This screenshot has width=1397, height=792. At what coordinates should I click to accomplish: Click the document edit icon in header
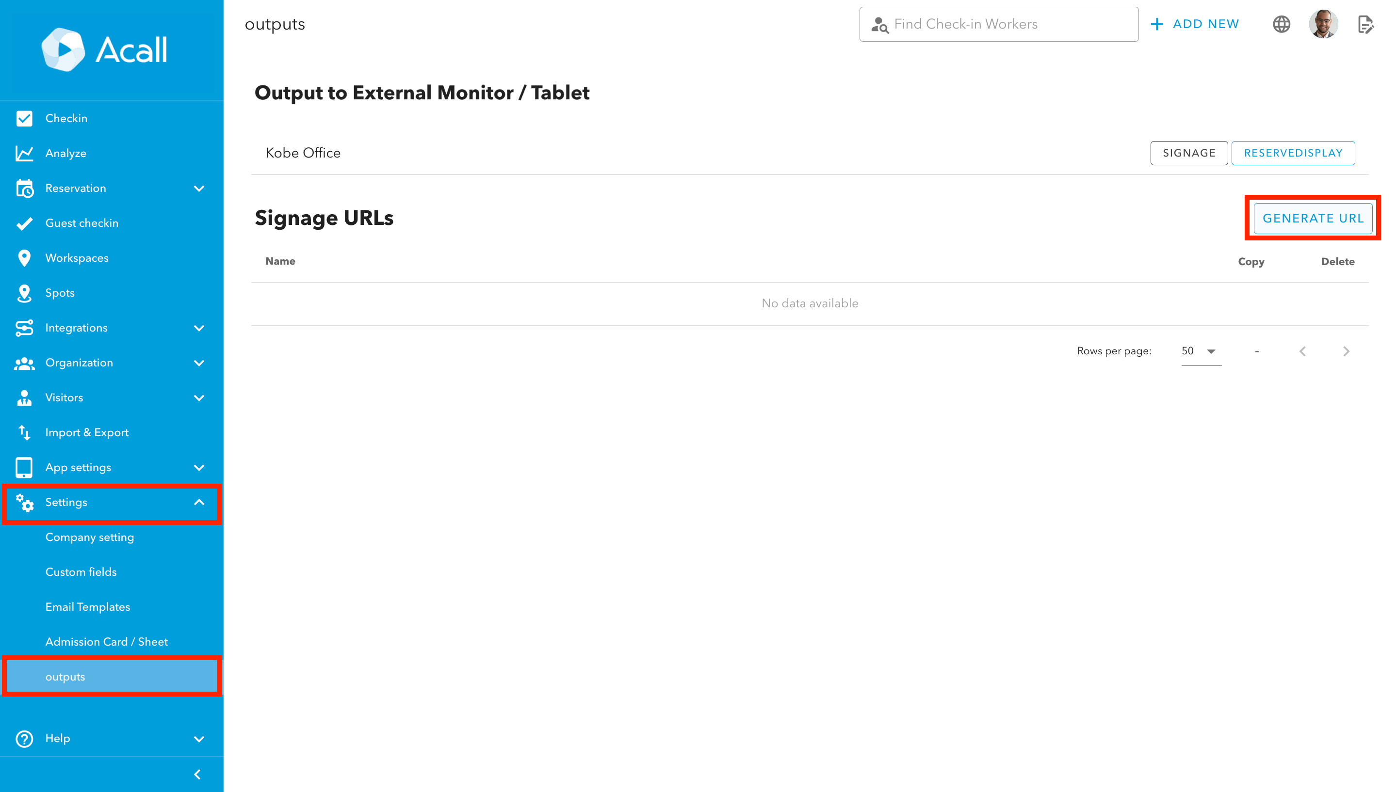tap(1365, 25)
